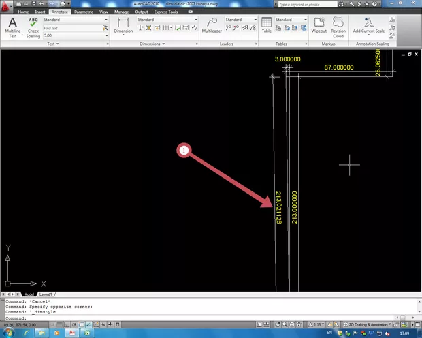Open the text style Standard dropdown
Image resolution: width=422 pixels, height=338 pixels.
[75, 20]
